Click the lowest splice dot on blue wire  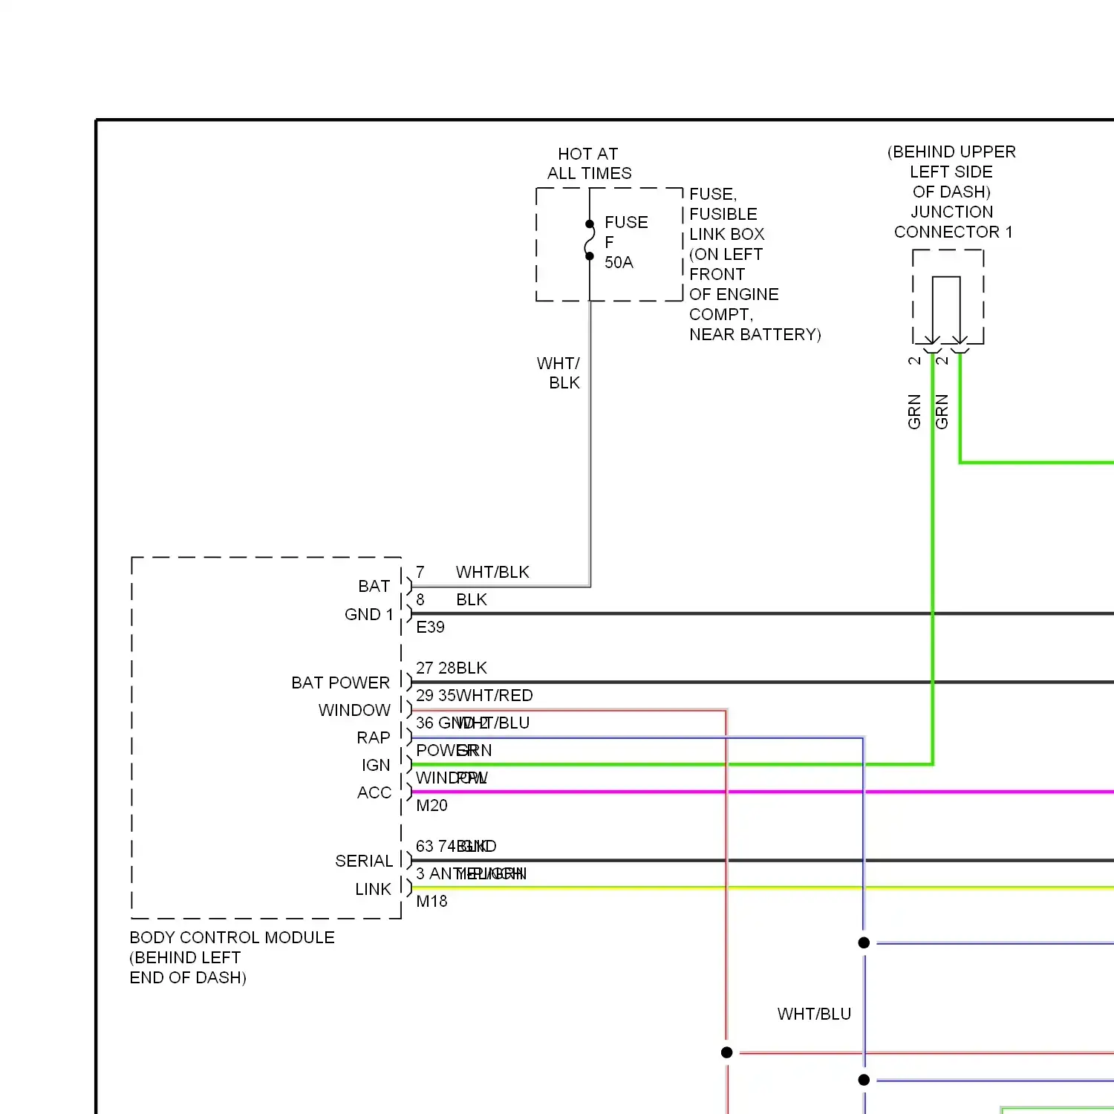click(x=864, y=1080)
